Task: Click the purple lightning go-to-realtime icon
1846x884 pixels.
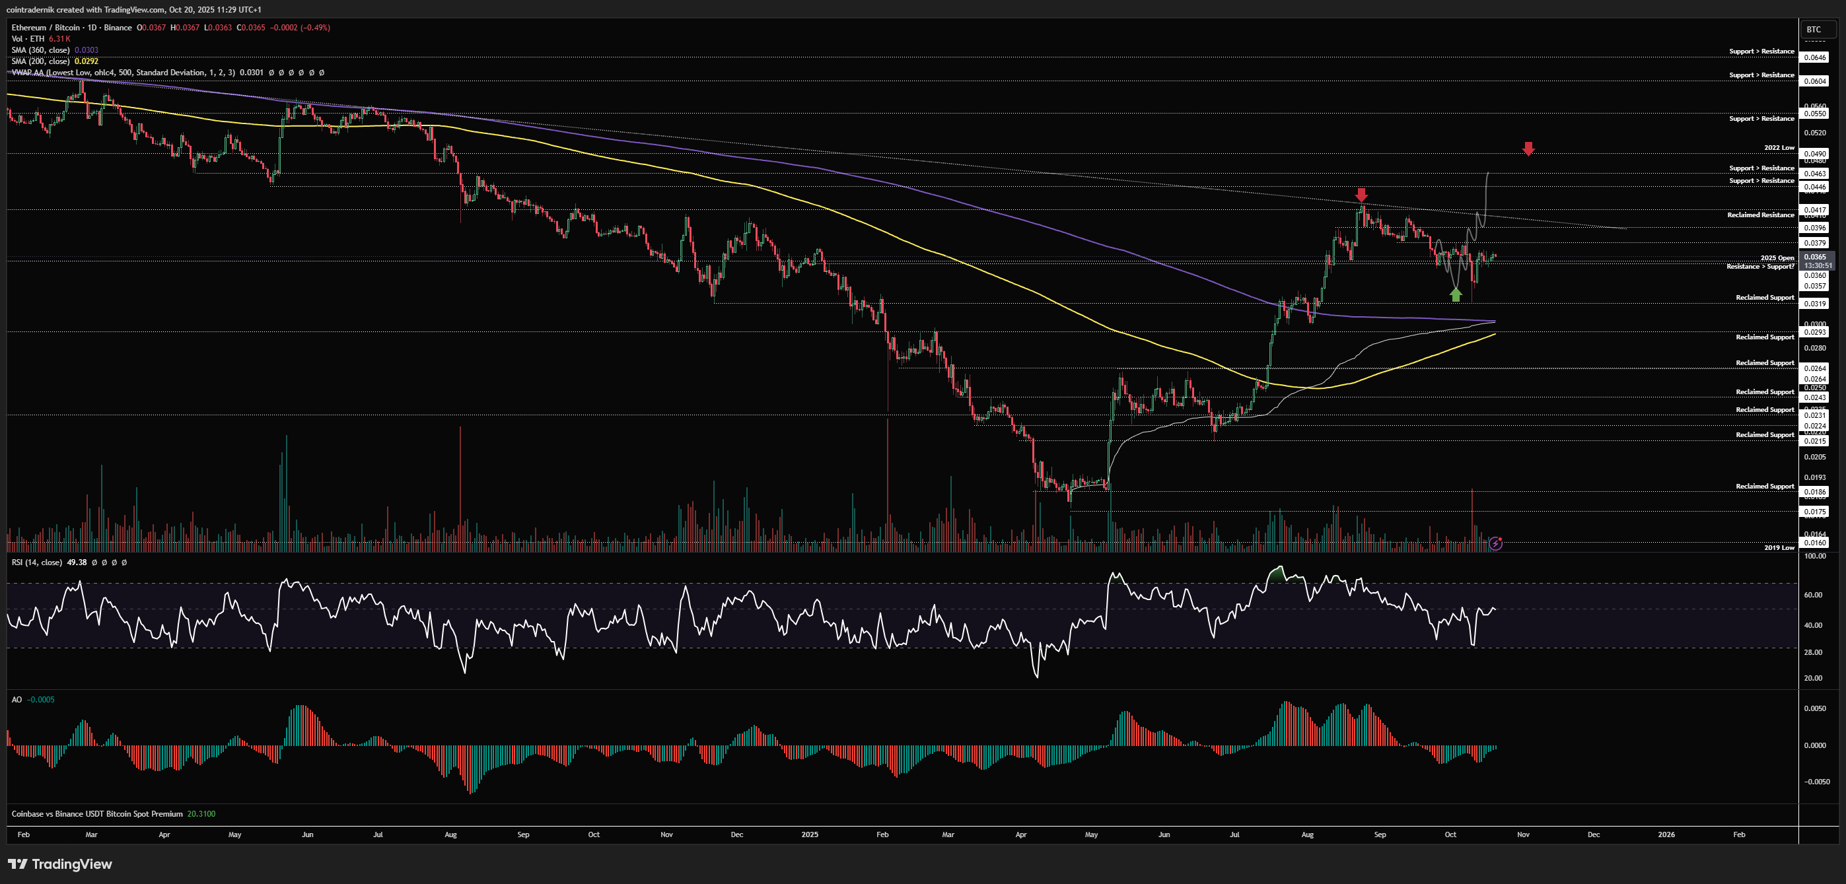Action: click(1495, 544)
